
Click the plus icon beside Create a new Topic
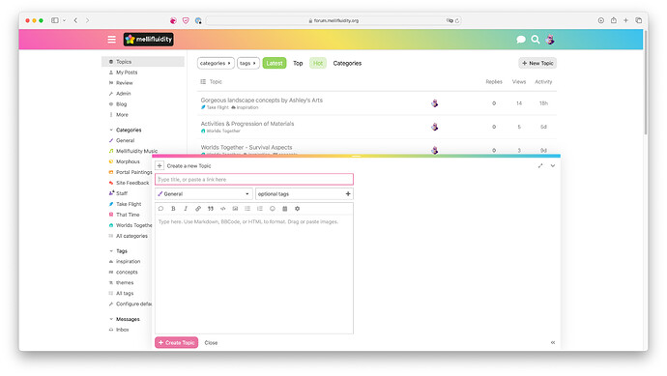pos(159,166)
